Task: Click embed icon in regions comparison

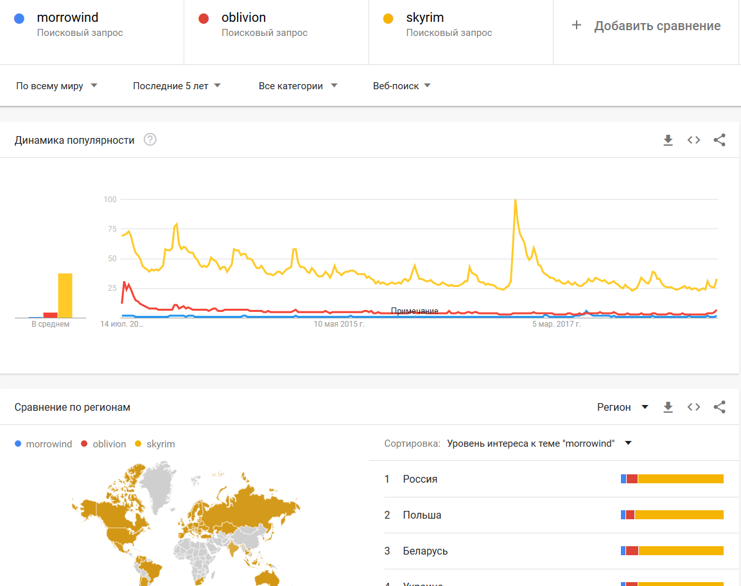Action: click(693, 407)
